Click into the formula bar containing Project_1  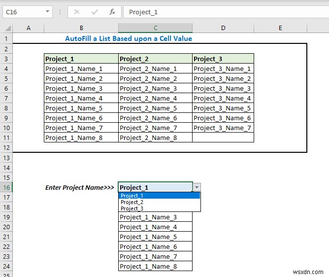point(226,12)
